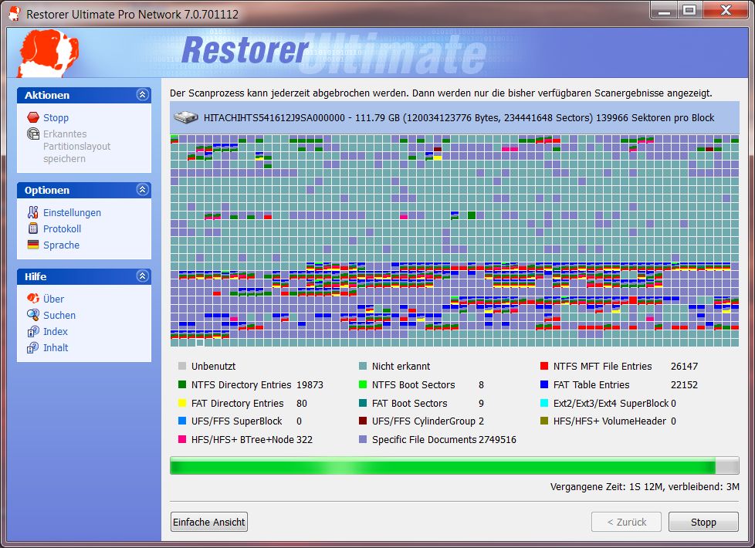Image resolution: width=755 pixels, height=548 pixels.
Task: Minimize the Restorer Ultimate window
Action: (665, 11)
